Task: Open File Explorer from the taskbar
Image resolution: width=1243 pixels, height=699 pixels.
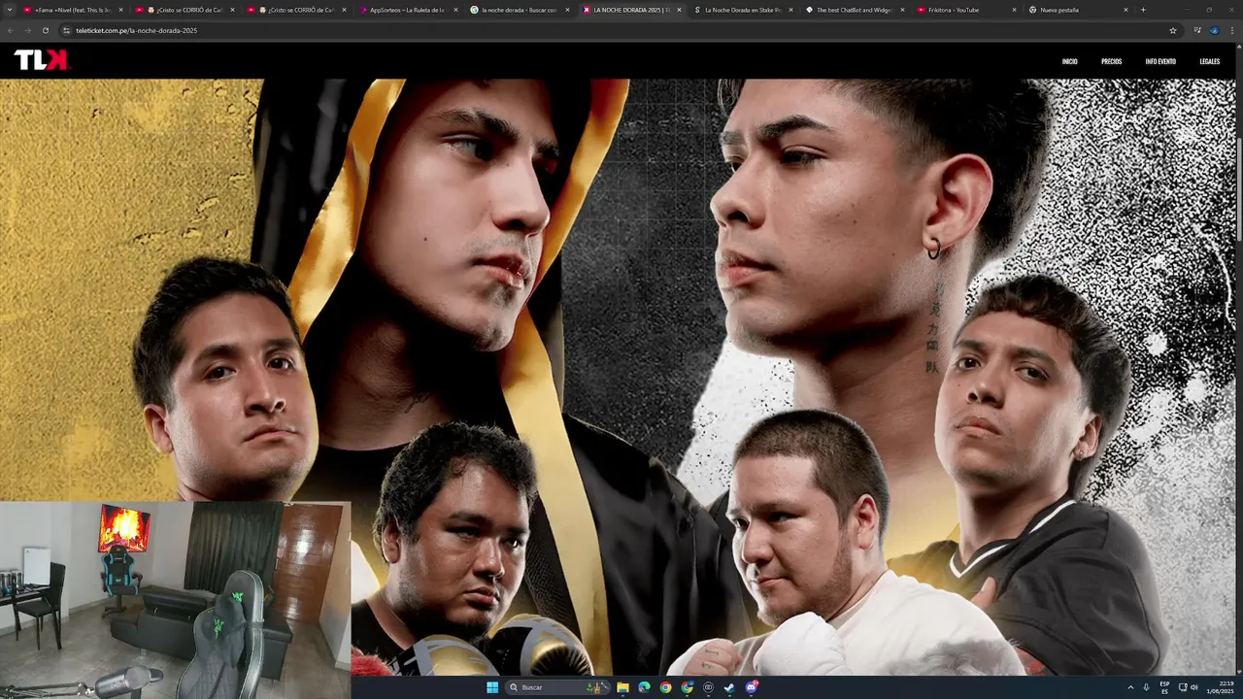Action: [x=622, y=687]
